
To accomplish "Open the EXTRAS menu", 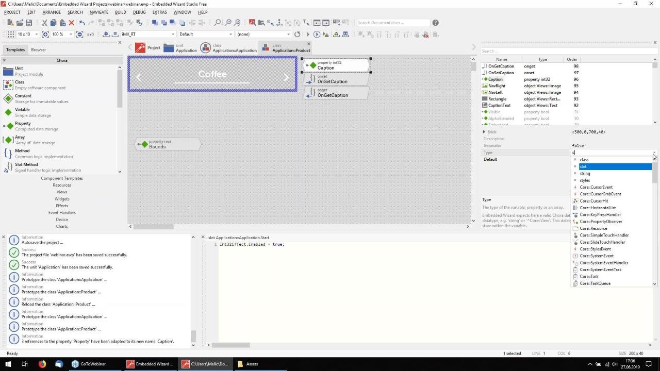I will 160,12.
